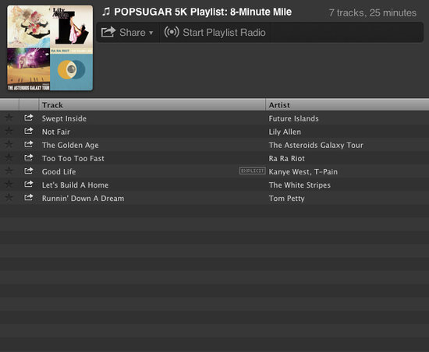
Task: Star the track Not Fair
Action: [9, 131]
